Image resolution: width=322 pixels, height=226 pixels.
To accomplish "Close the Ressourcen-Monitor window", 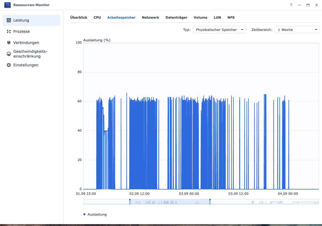I will coord(317,5).
